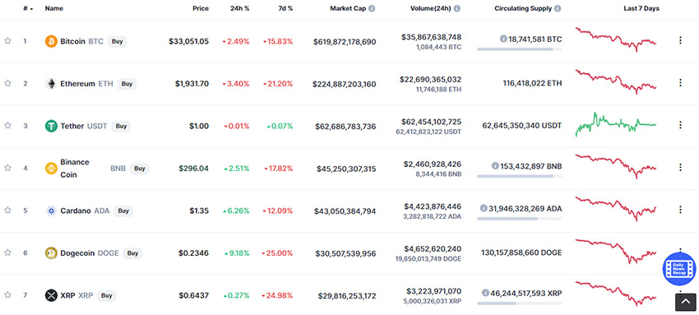Screen dimensions: 699x315
Task: Toggle watchlist star for Cardano
Action: 7,211
